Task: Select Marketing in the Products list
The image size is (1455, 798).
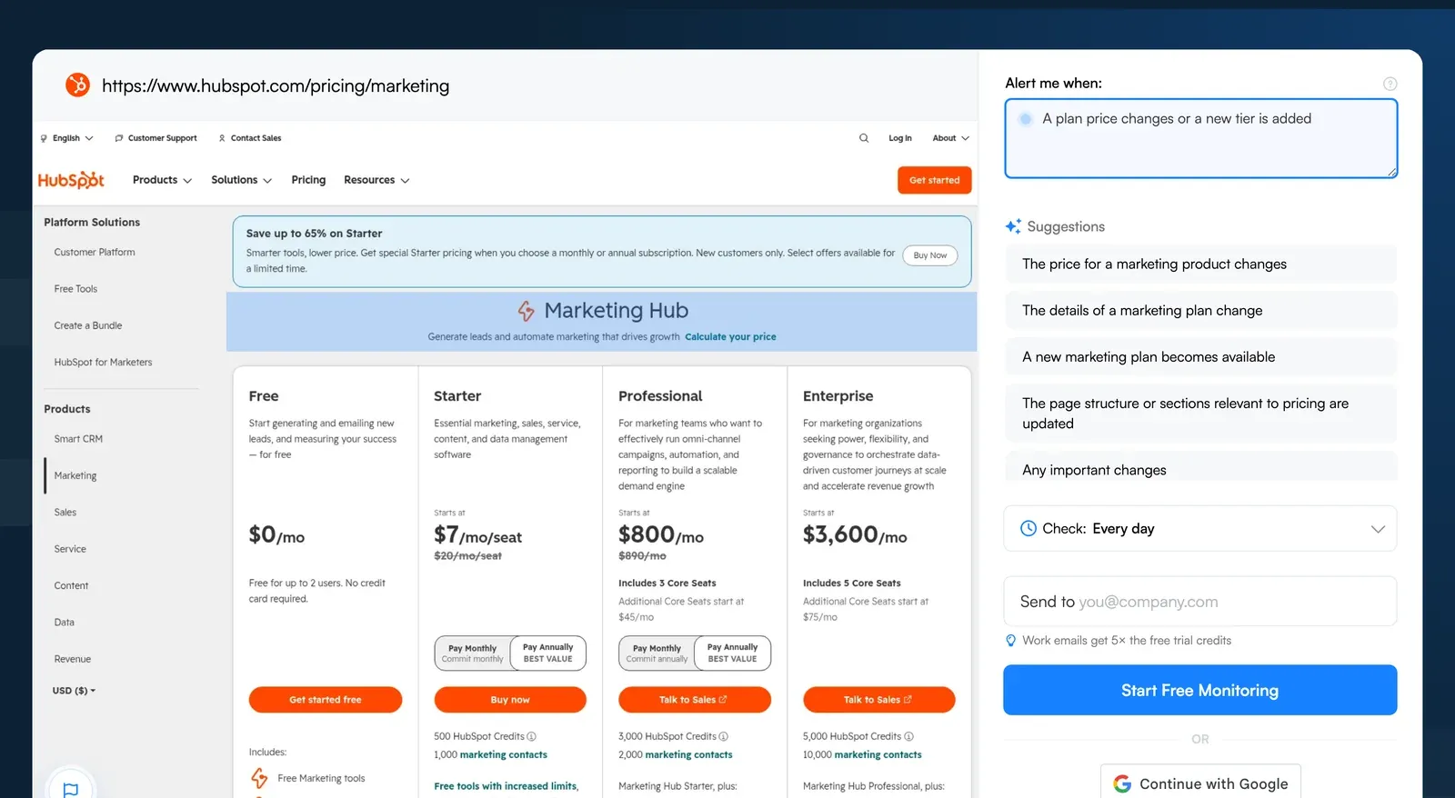Action: pos(75,475)
